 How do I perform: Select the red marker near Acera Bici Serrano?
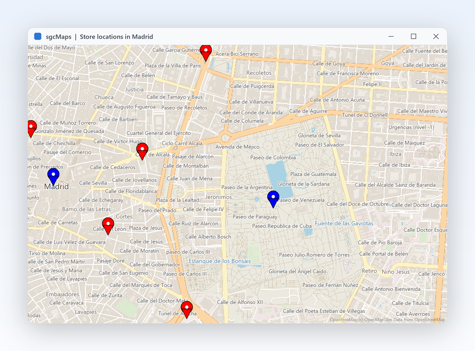(206, 53)
